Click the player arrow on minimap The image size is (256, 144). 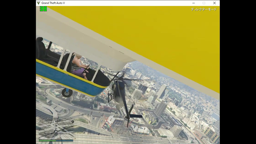(x=55, y=131)
